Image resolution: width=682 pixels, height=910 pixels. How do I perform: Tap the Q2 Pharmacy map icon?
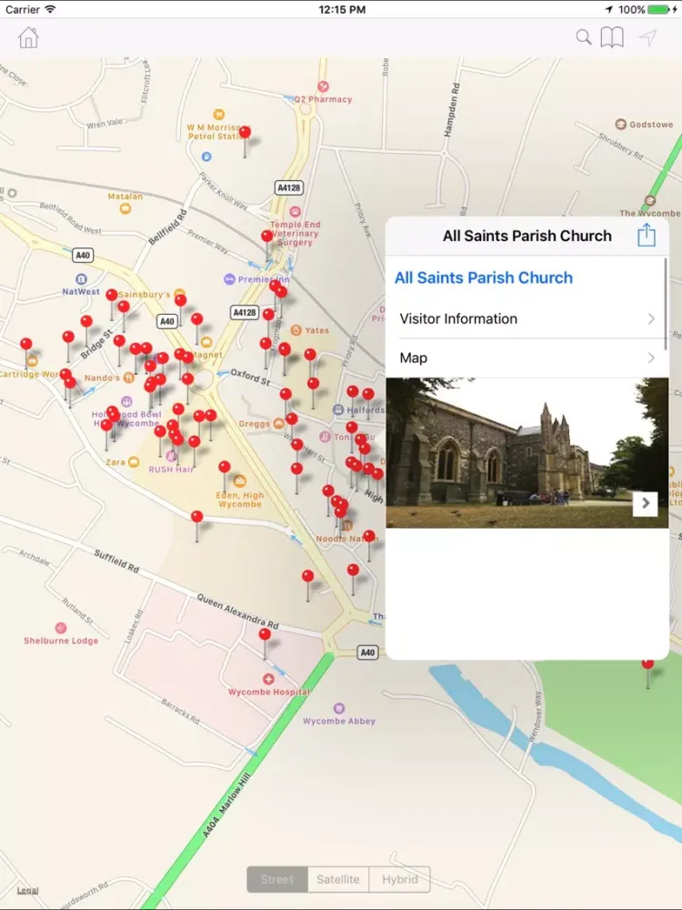pyautogui.click(x=323, y=86)
